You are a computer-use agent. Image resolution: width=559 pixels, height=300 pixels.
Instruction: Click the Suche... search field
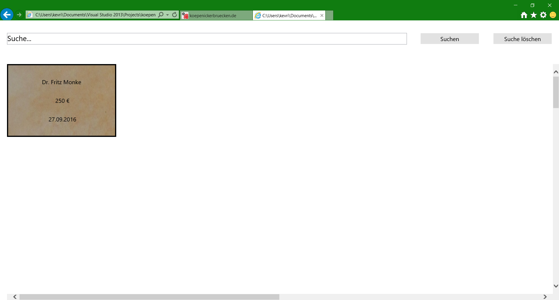tap(207, 39)
